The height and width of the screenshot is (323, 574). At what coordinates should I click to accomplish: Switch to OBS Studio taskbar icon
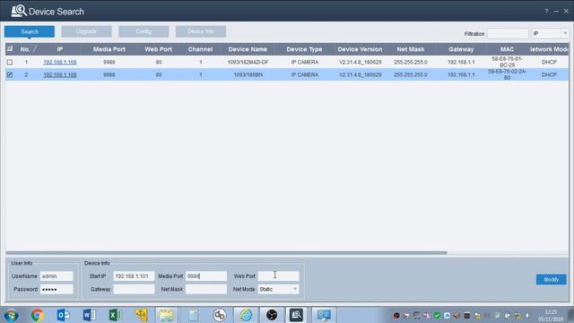tap(272, 315)
